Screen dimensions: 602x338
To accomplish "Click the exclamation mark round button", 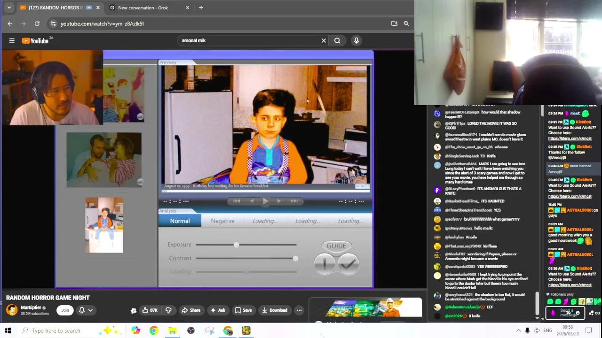I will (x=325, y=263).
